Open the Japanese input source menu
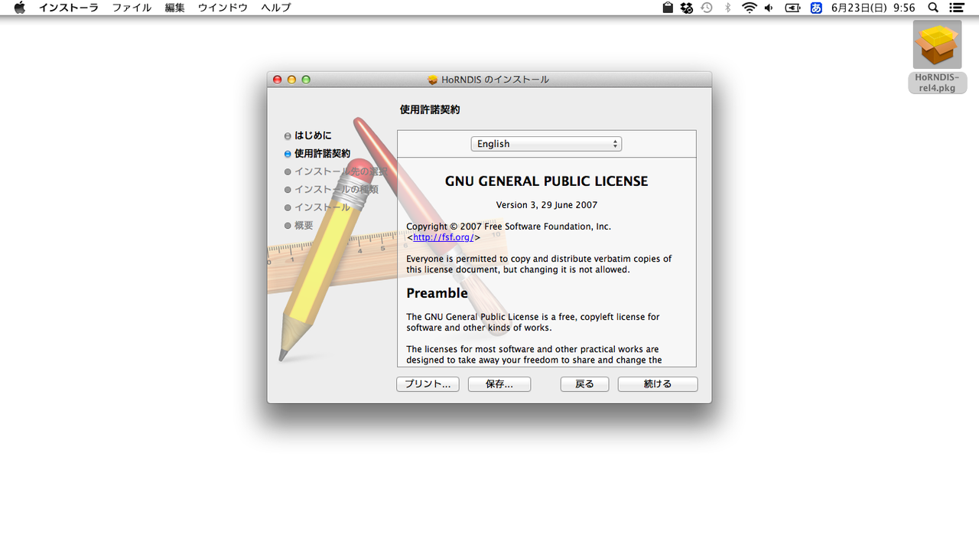Screen dimensions: 979x551 coord(816,8)
